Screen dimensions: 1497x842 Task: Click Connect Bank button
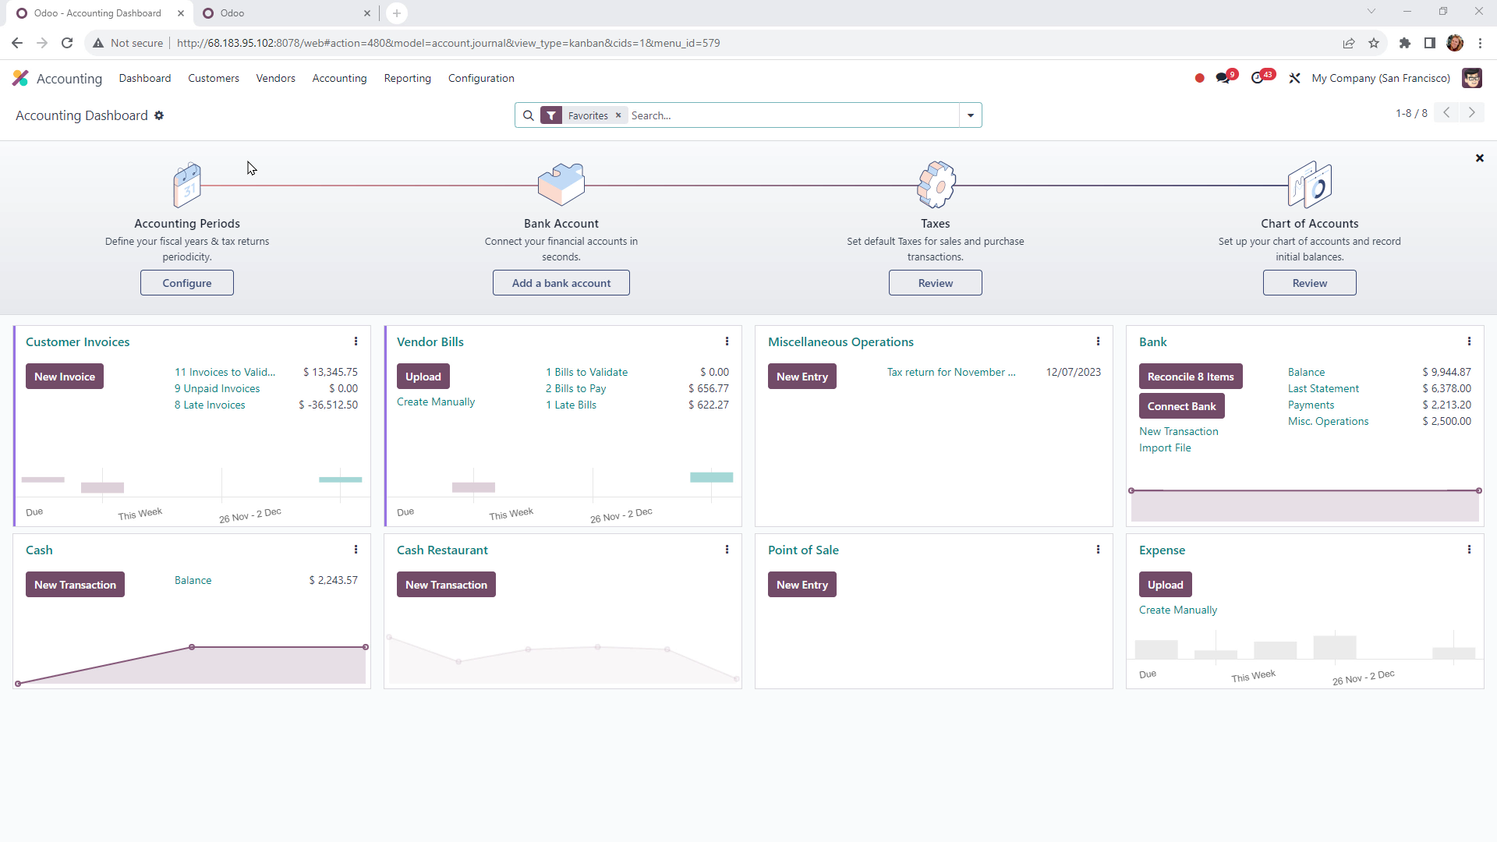pyautogui.click(x=1182, y=406)
